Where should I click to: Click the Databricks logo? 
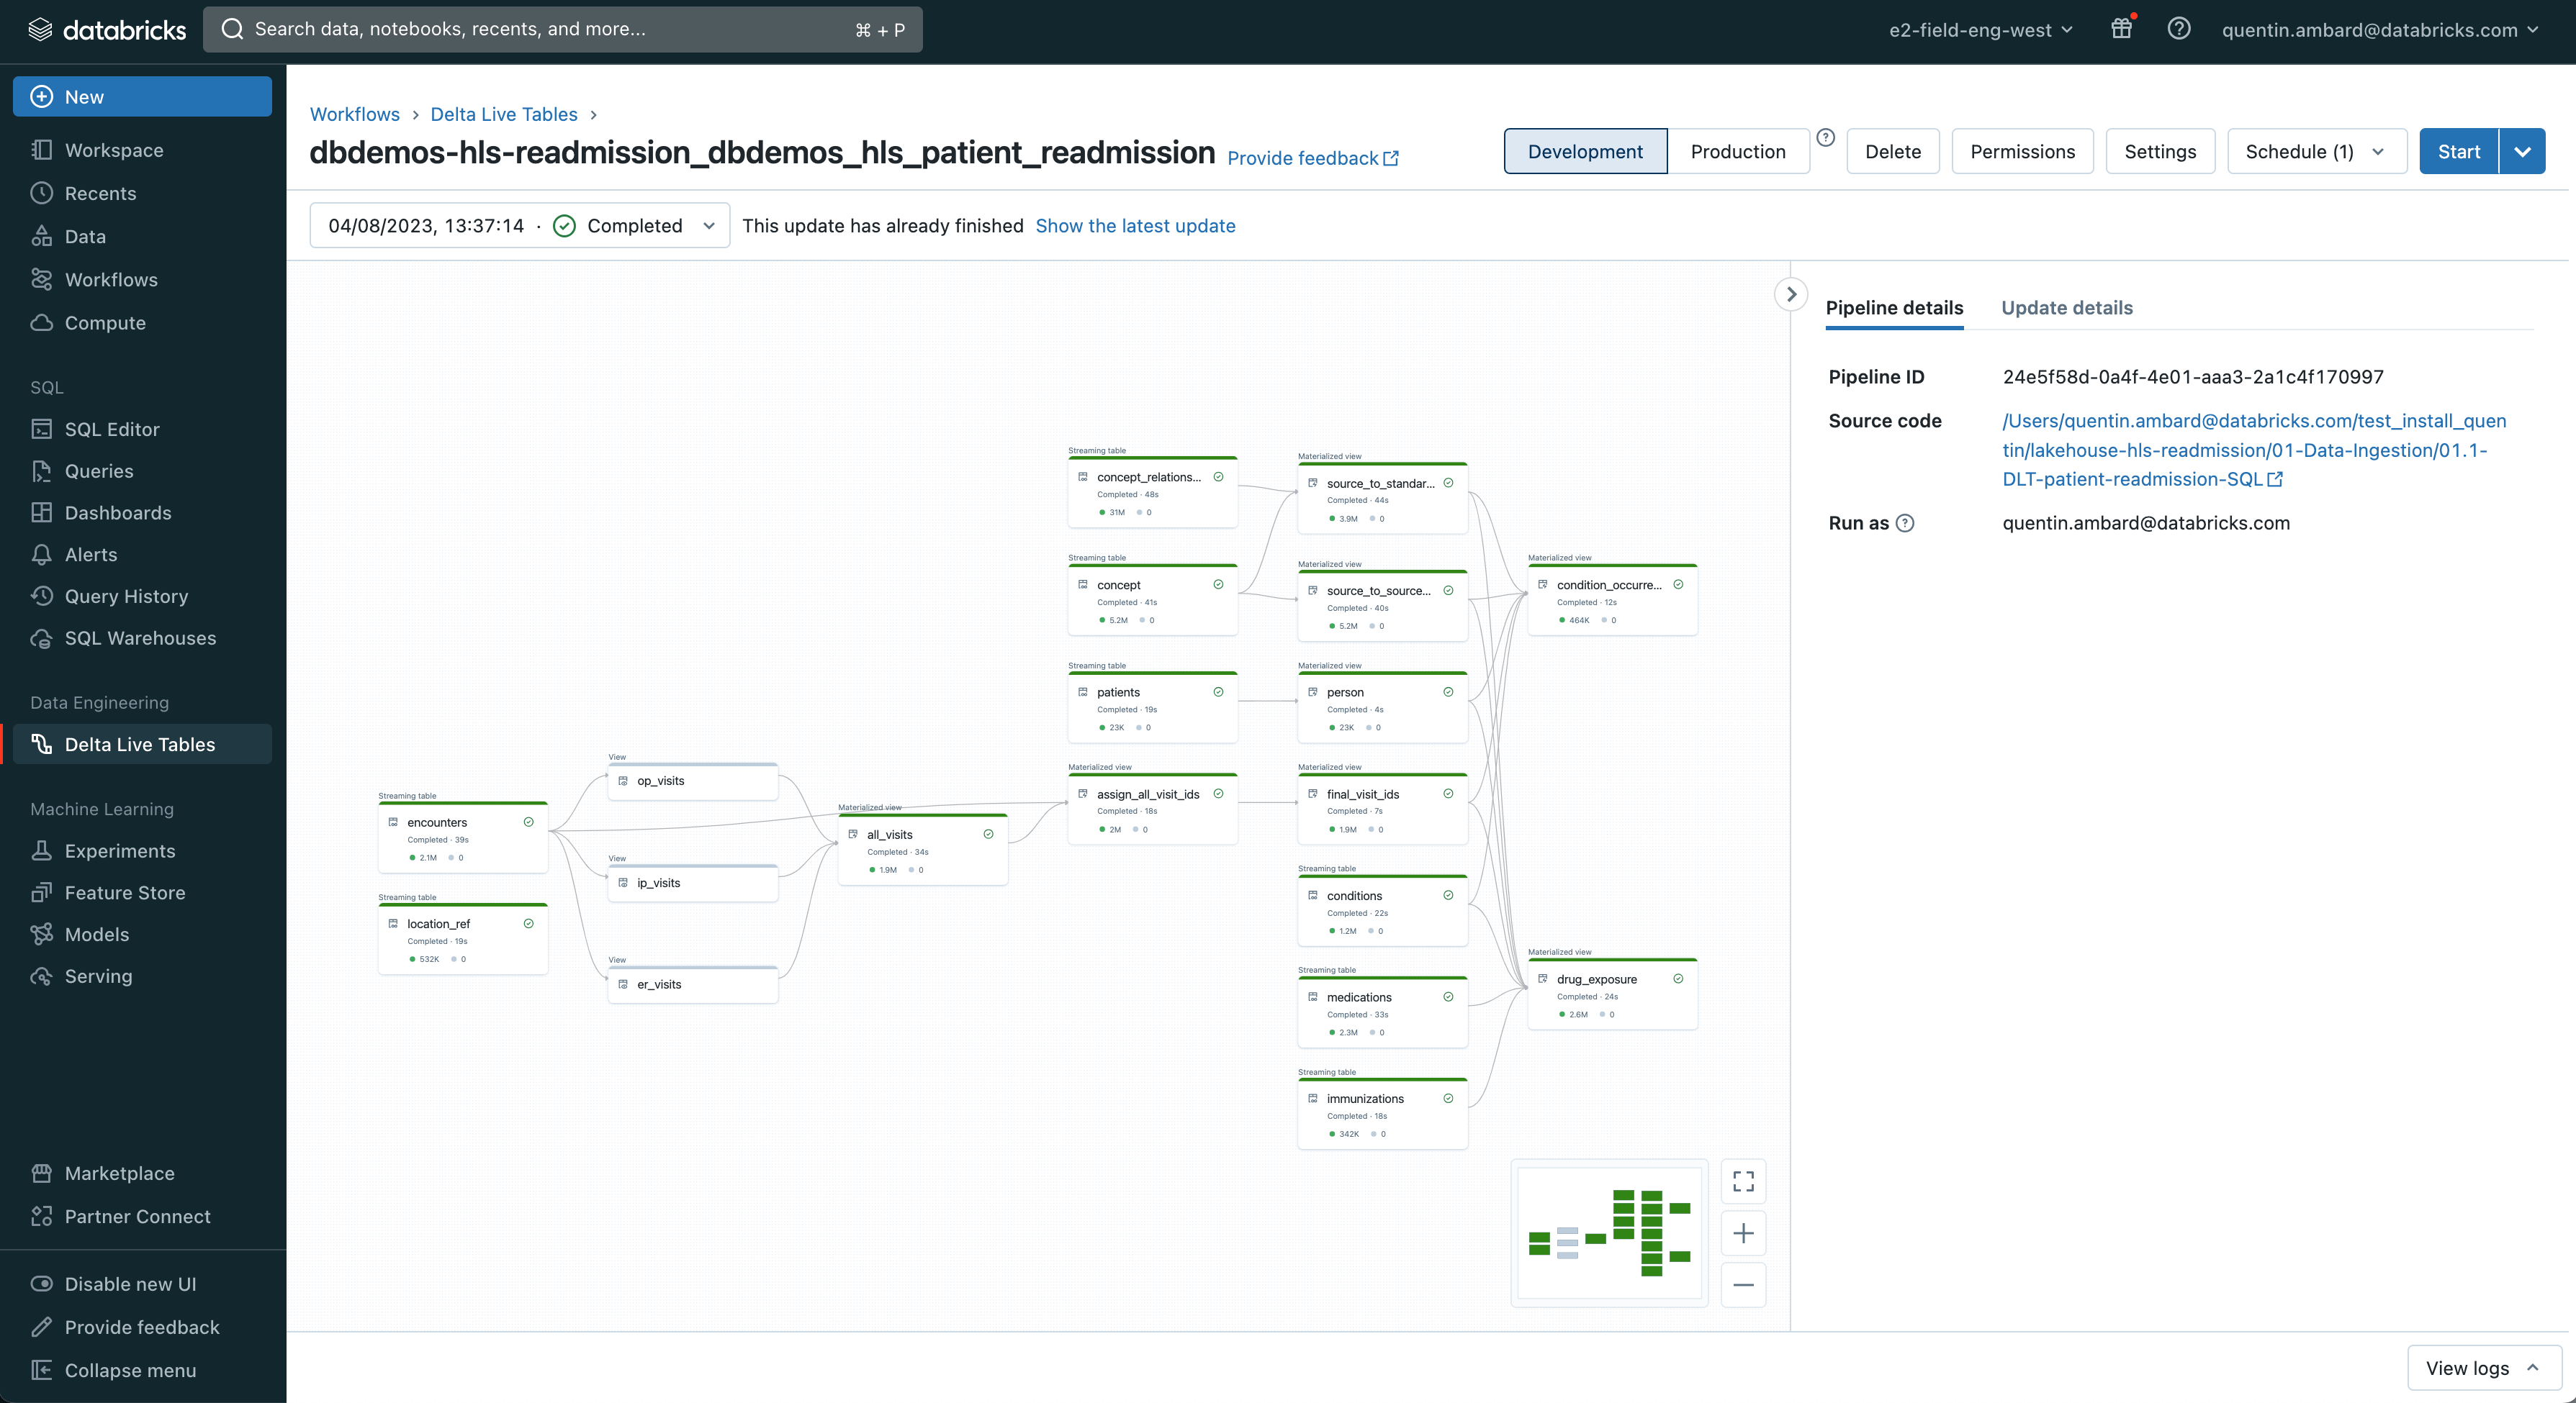[x=108, y=29]
